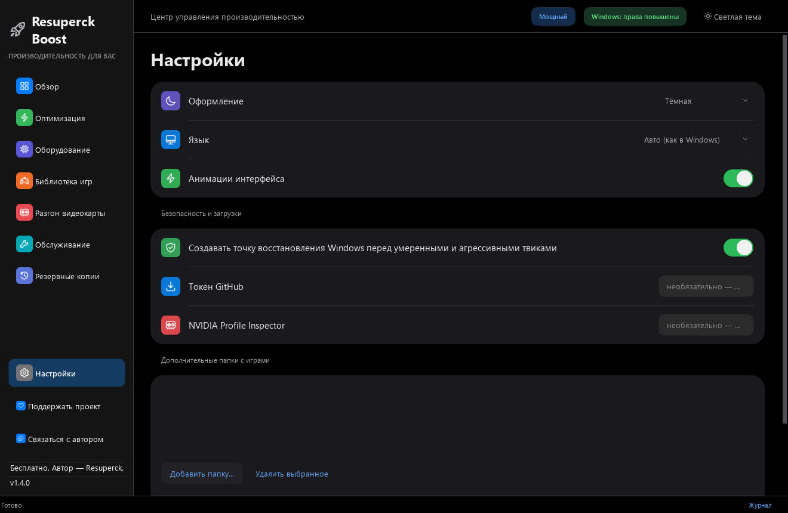
Task: Open Связаться с автором link
Action: [x=66, y=439]
